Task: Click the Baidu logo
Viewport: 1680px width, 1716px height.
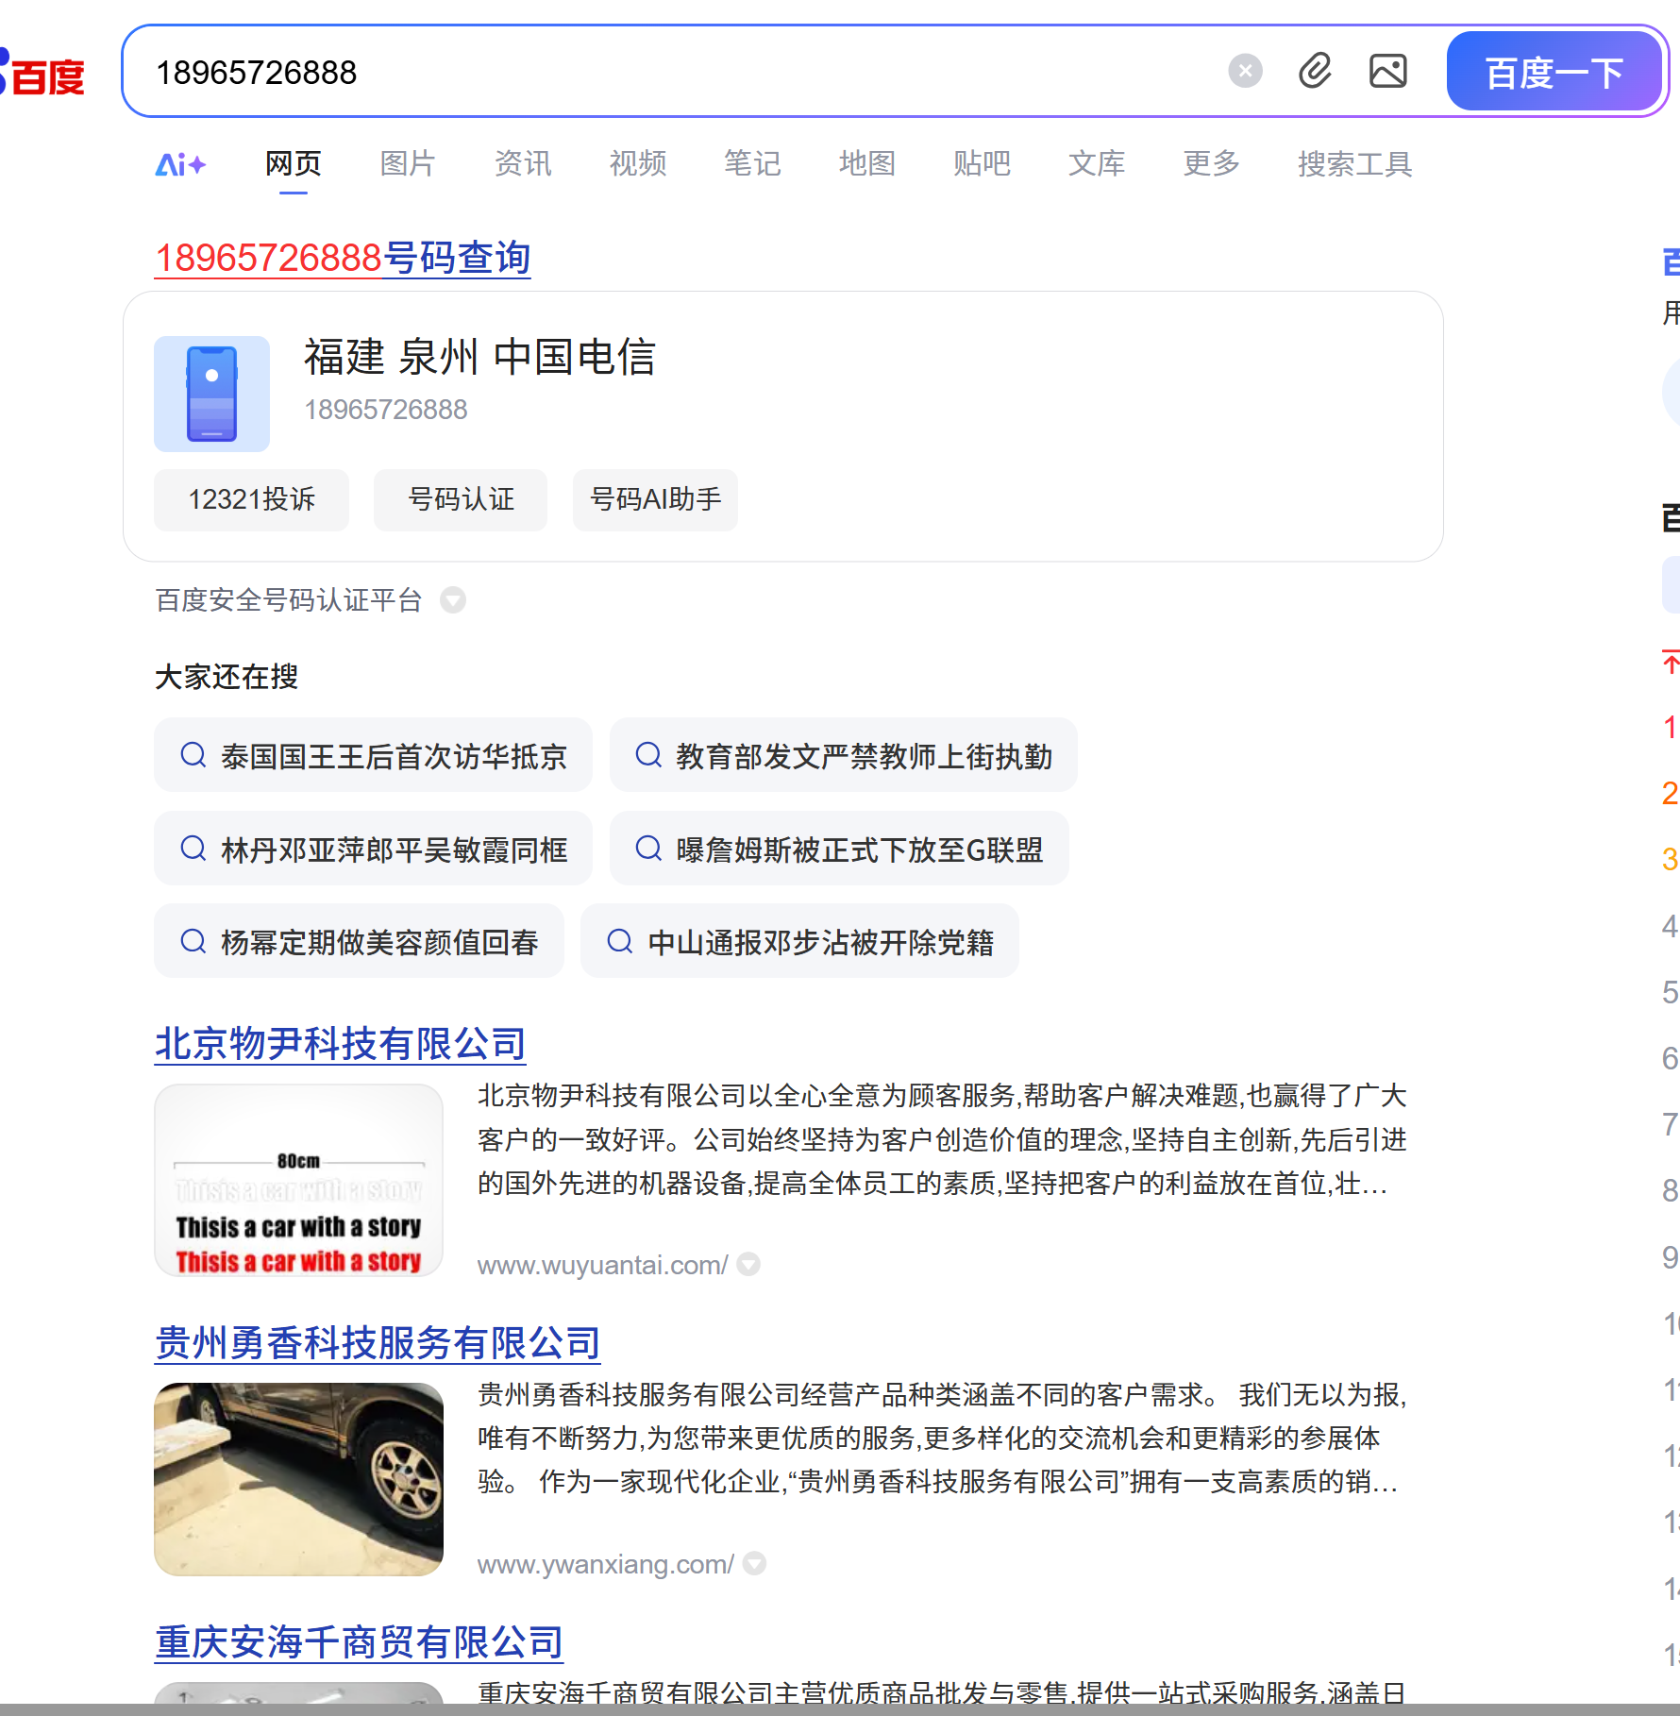Action: point(42,74)
